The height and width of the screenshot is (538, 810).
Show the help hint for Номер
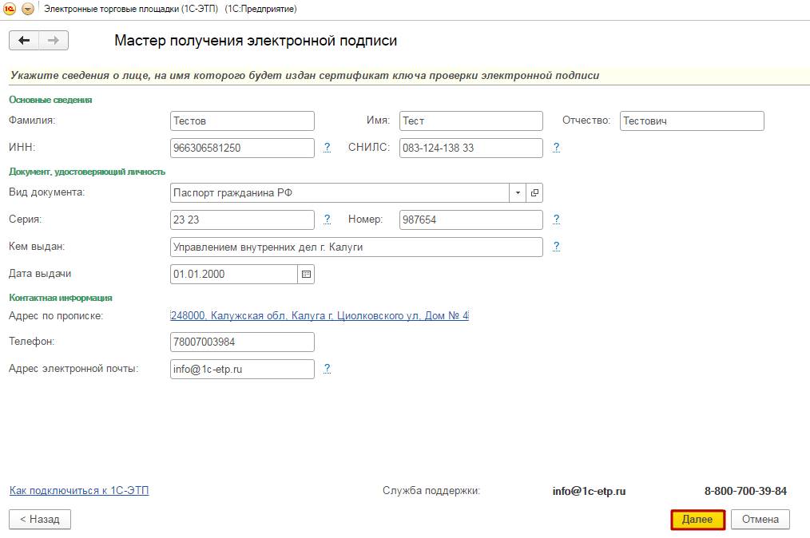coord(556,220)
